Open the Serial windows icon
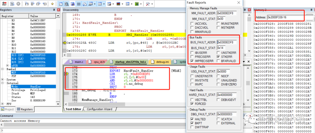This screenshot has height=133, width=315. click(109, 3)
